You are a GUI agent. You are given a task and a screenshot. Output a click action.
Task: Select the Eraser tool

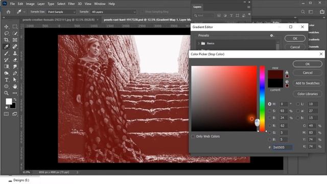click(x=15, y=60)
